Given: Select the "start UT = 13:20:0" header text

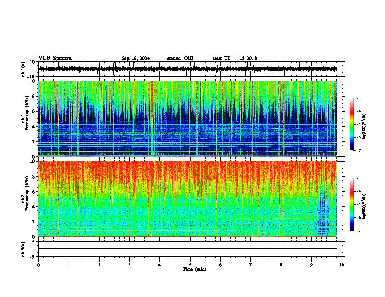Looking at the screenshot, I should [235, 58].
